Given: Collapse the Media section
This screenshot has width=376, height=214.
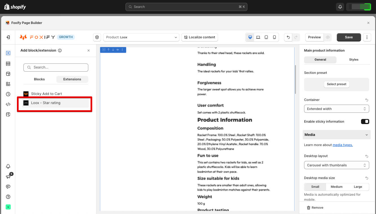Looking at the screenshot, I should 336,135.
